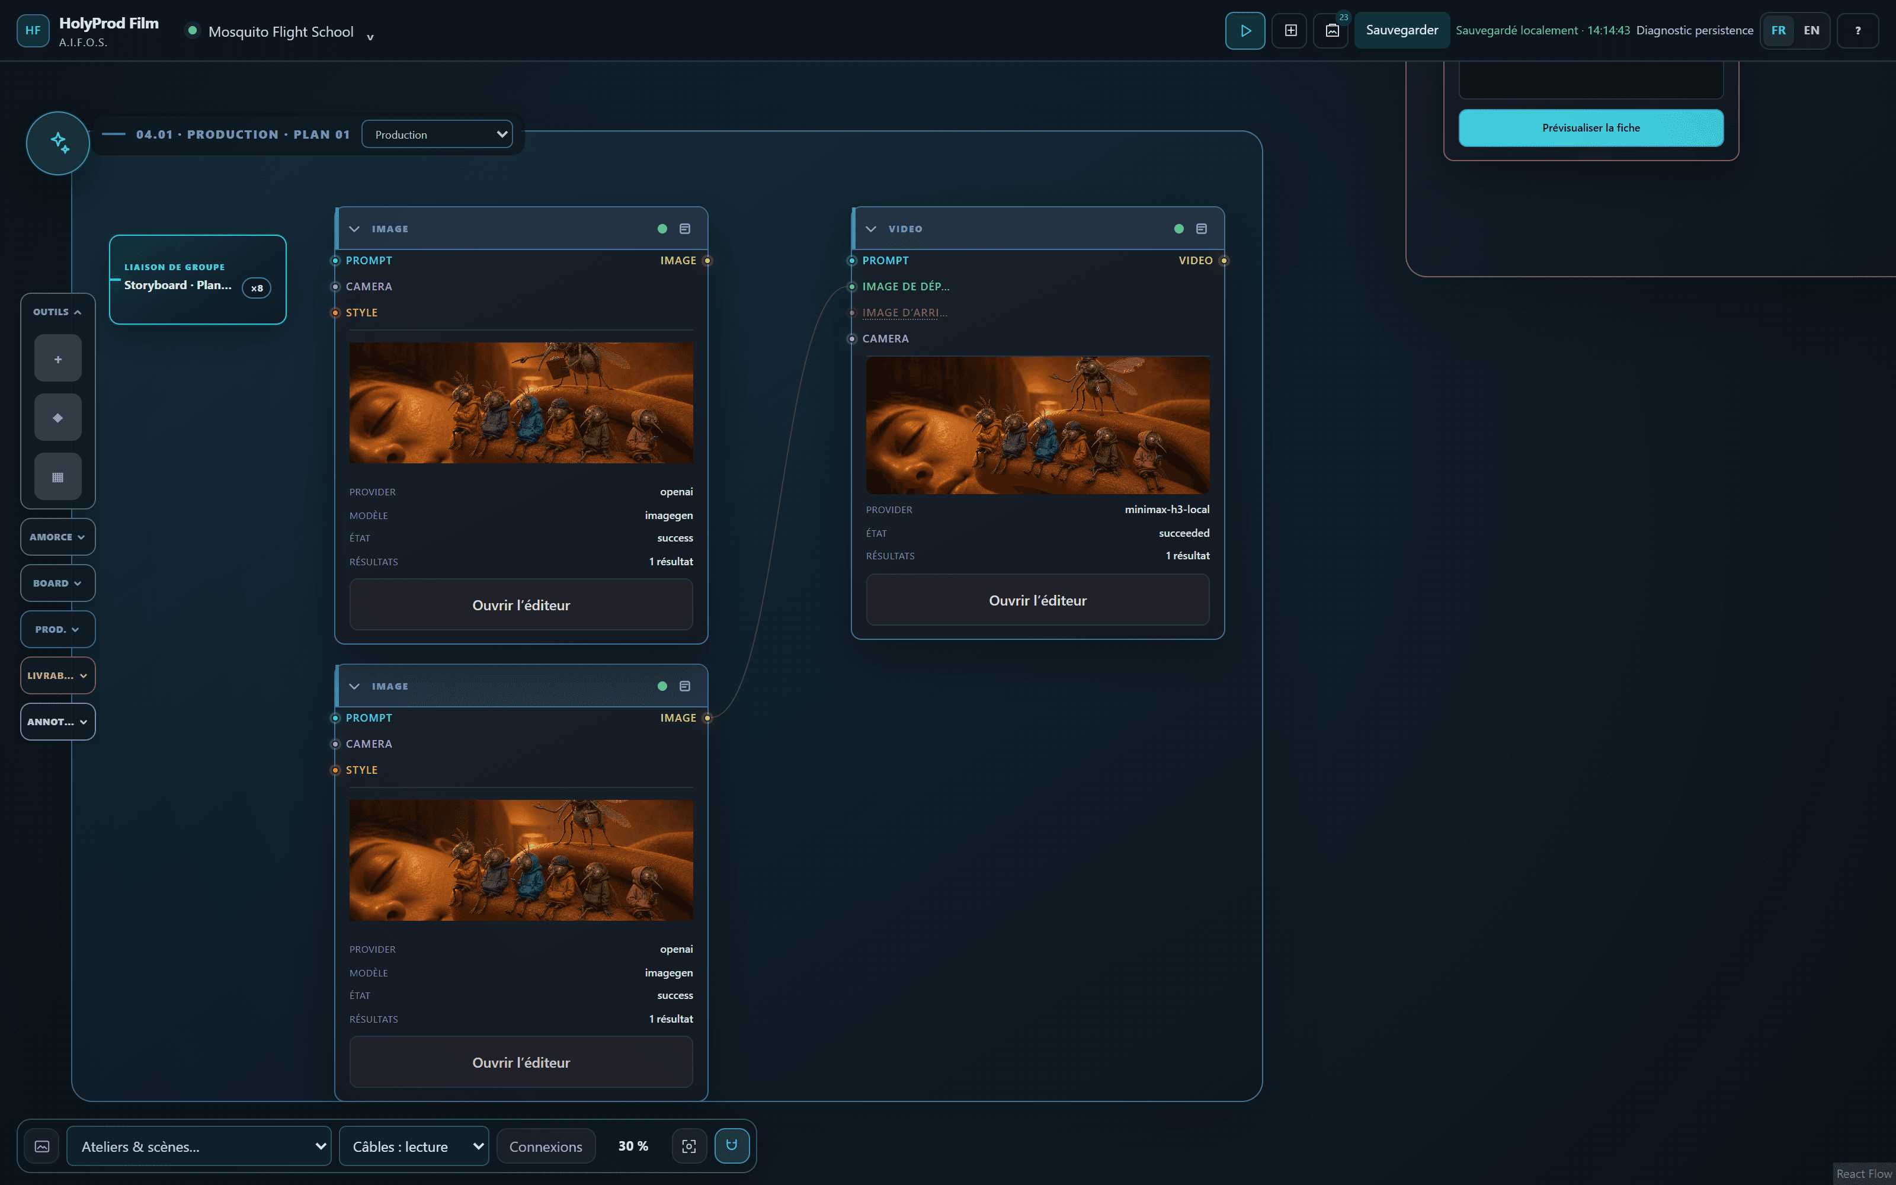Image resolution: width=1896 pixels, height=1185 pixels.
Task: Click the Connexions button
Action: [x=546, y=1146]
